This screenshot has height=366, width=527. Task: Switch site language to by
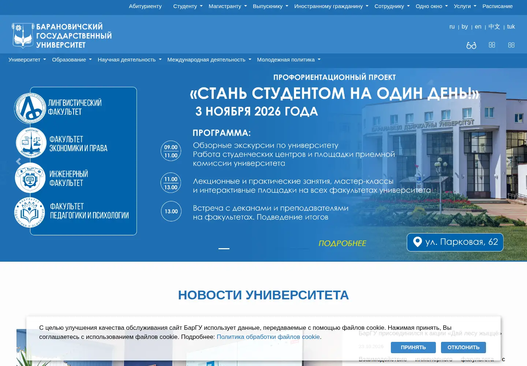(x=465, y=27)
